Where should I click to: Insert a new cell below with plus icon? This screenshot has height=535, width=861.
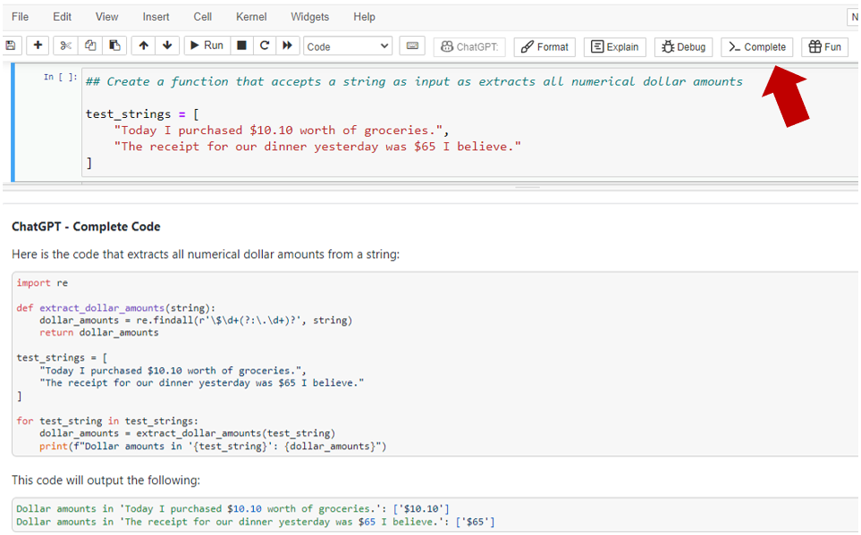click(38, 46)
